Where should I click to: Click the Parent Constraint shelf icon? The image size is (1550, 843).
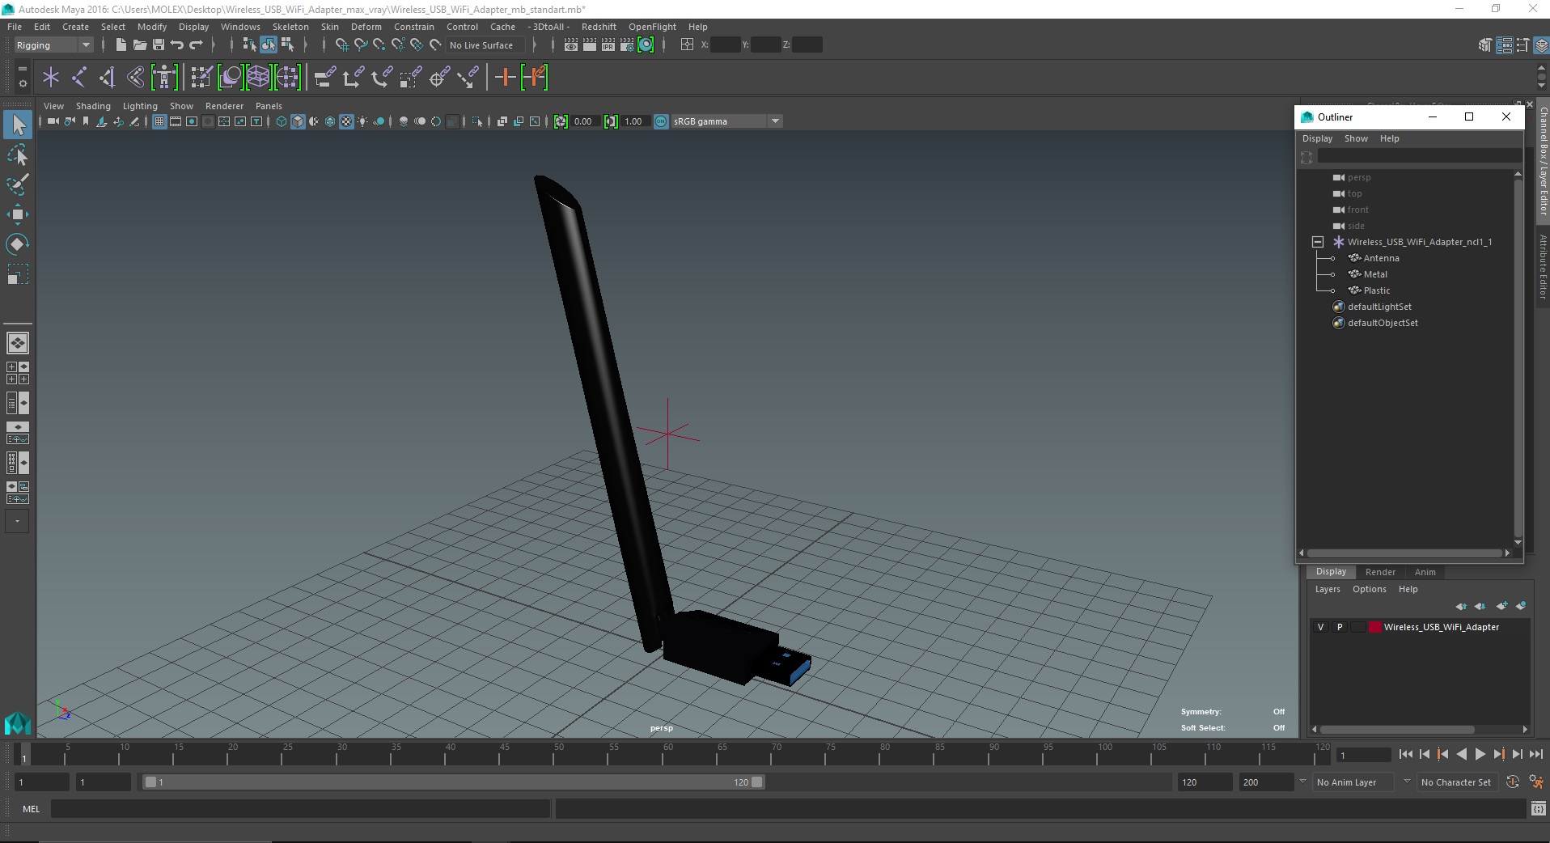click(325, 78)
